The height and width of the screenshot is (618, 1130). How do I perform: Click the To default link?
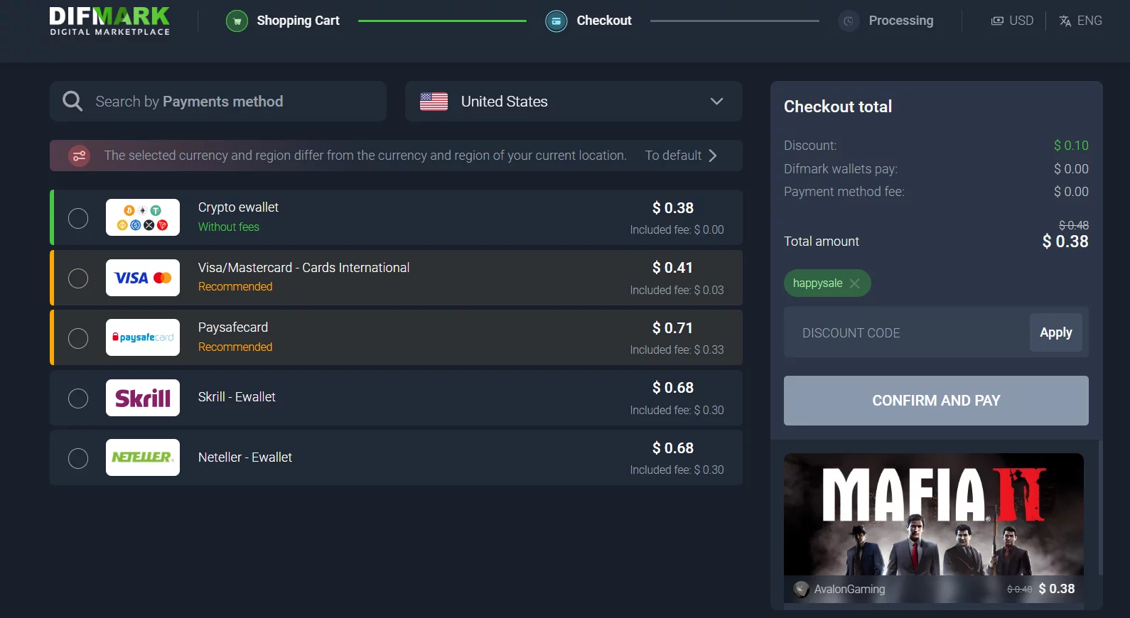pos(681,156)
